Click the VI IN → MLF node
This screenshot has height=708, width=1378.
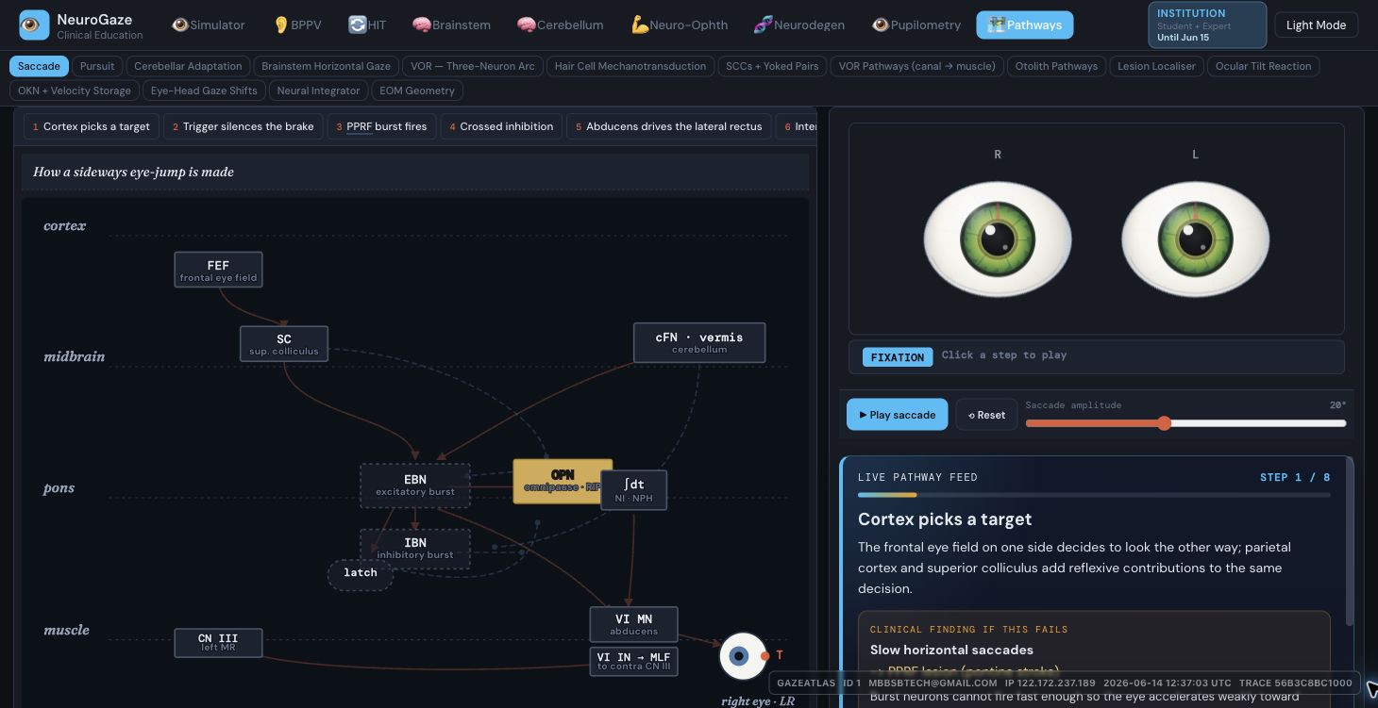(x=633, y=661)
